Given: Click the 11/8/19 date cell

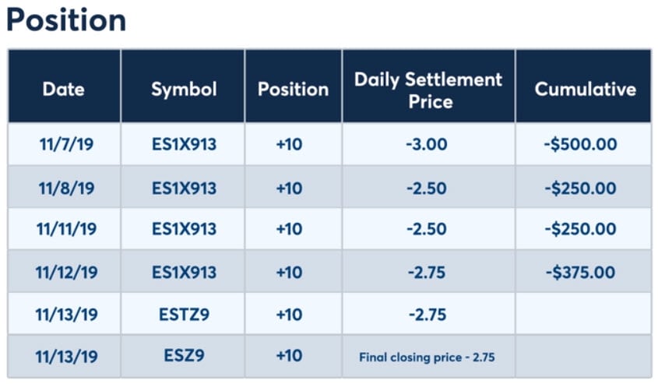Looking at the screenshot, I should click(x=64, y=188).
